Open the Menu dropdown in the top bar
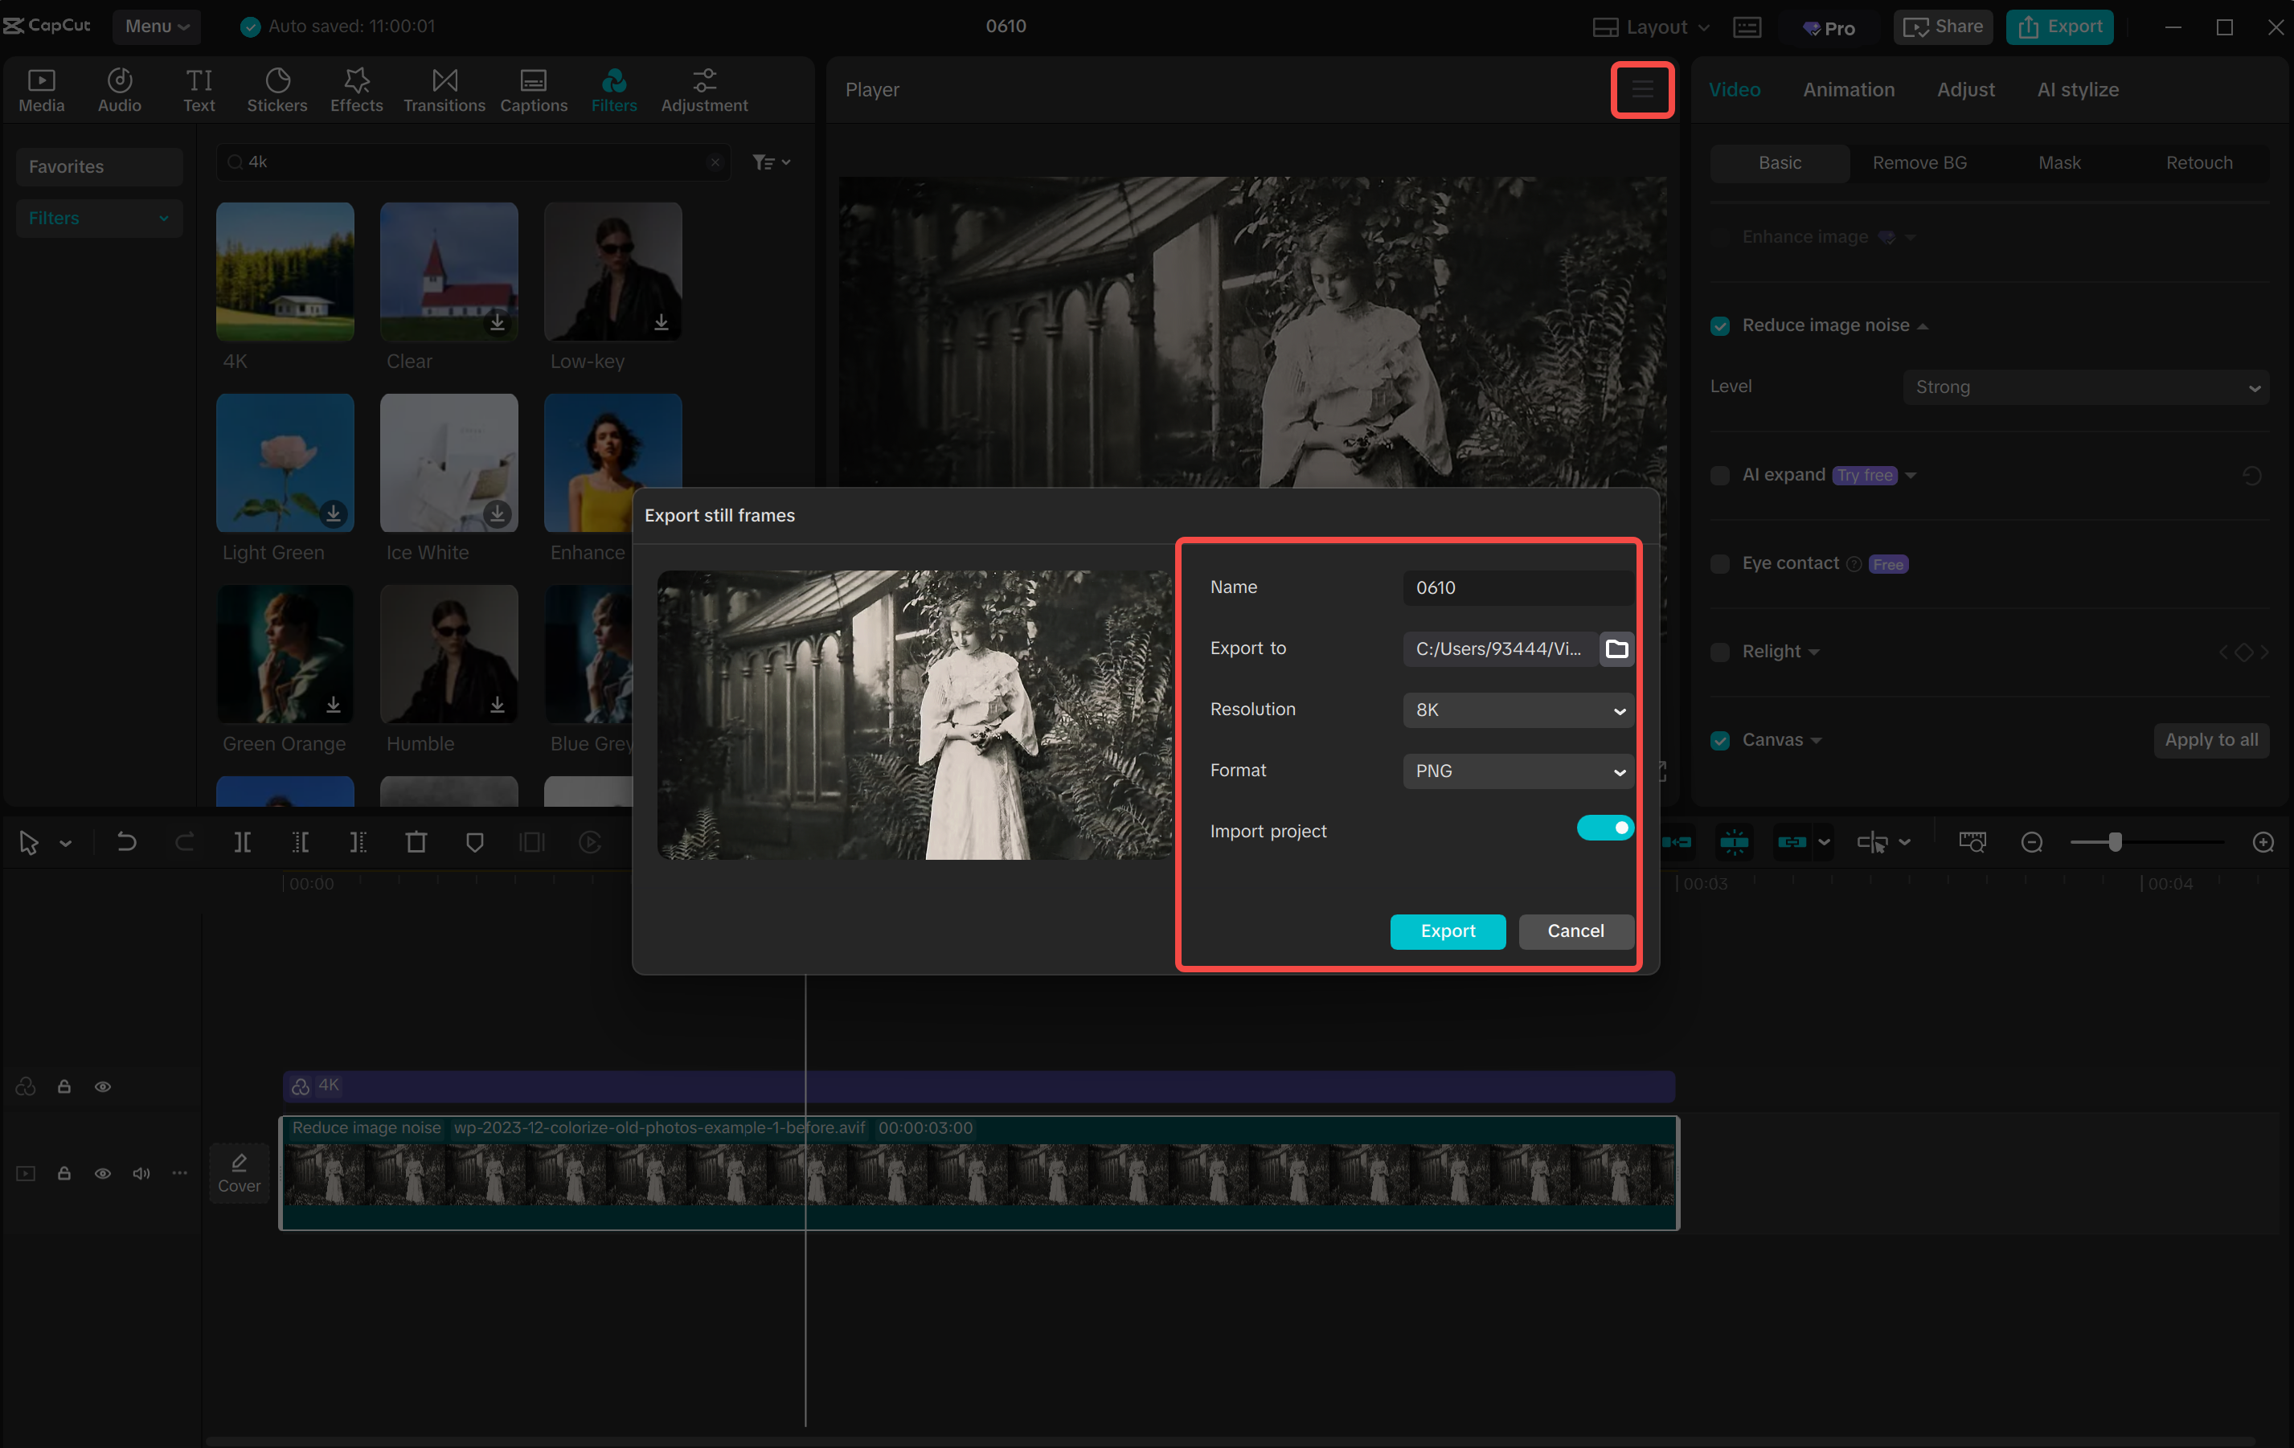The height and width of the screenshot is (1448, 2294). pos(156,27)
